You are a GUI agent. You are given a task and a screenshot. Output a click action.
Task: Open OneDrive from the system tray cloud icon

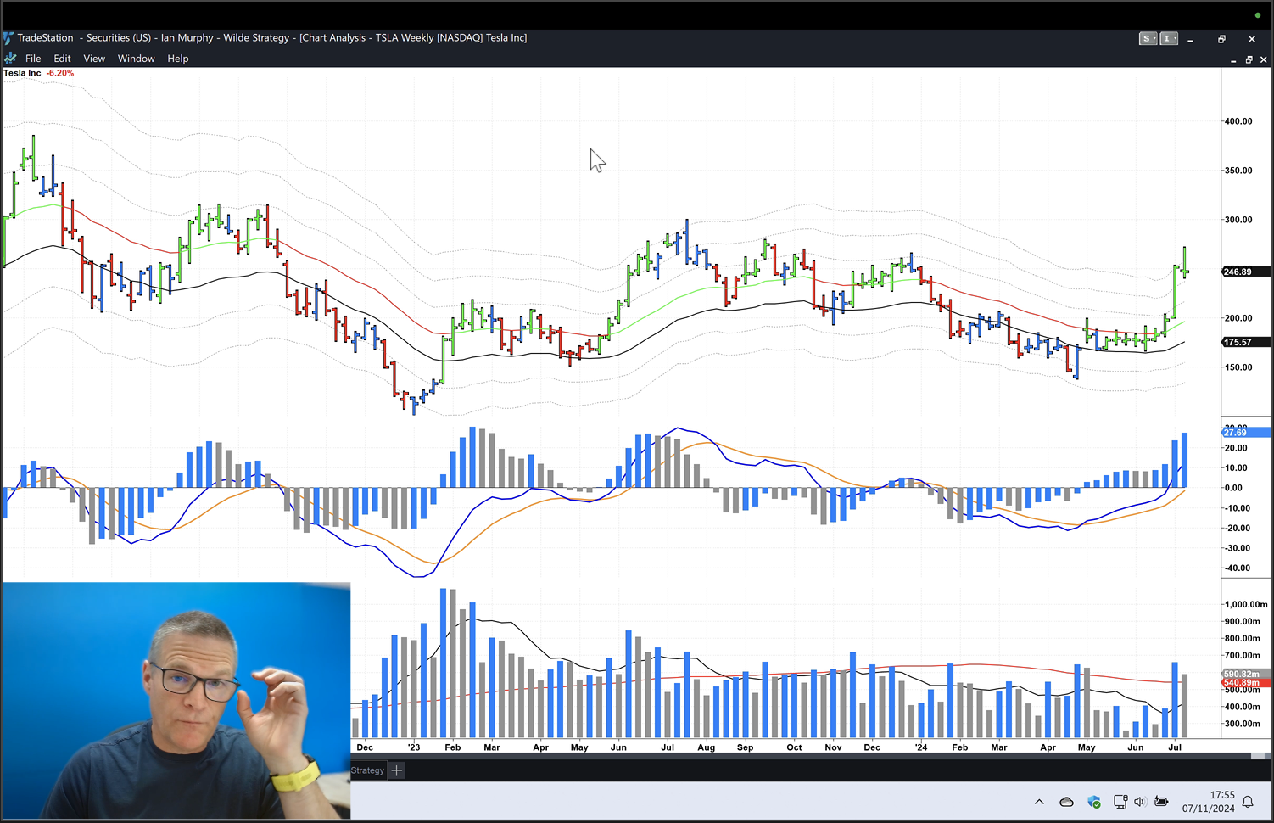(1066, 801)
